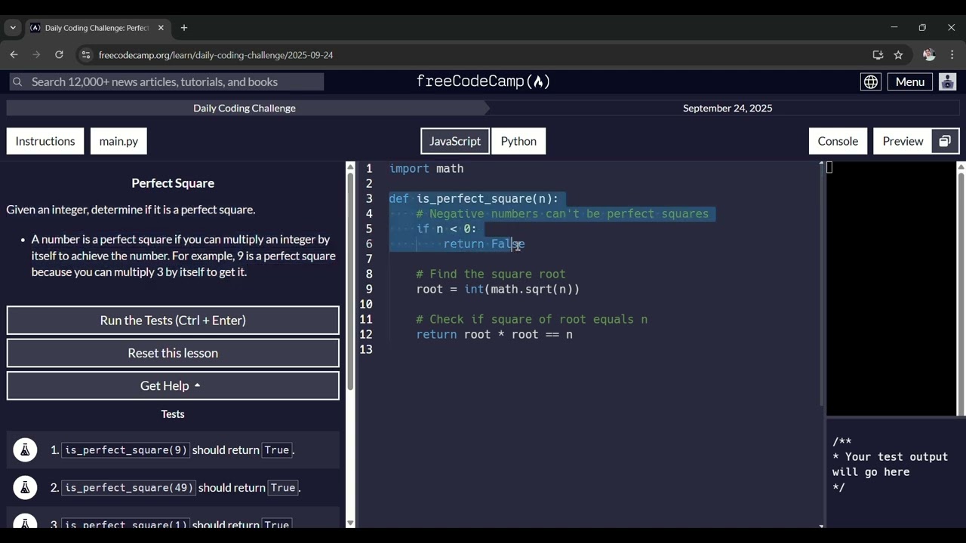Open the language globe icon
The image size is (966, 543).
point(871,81)
